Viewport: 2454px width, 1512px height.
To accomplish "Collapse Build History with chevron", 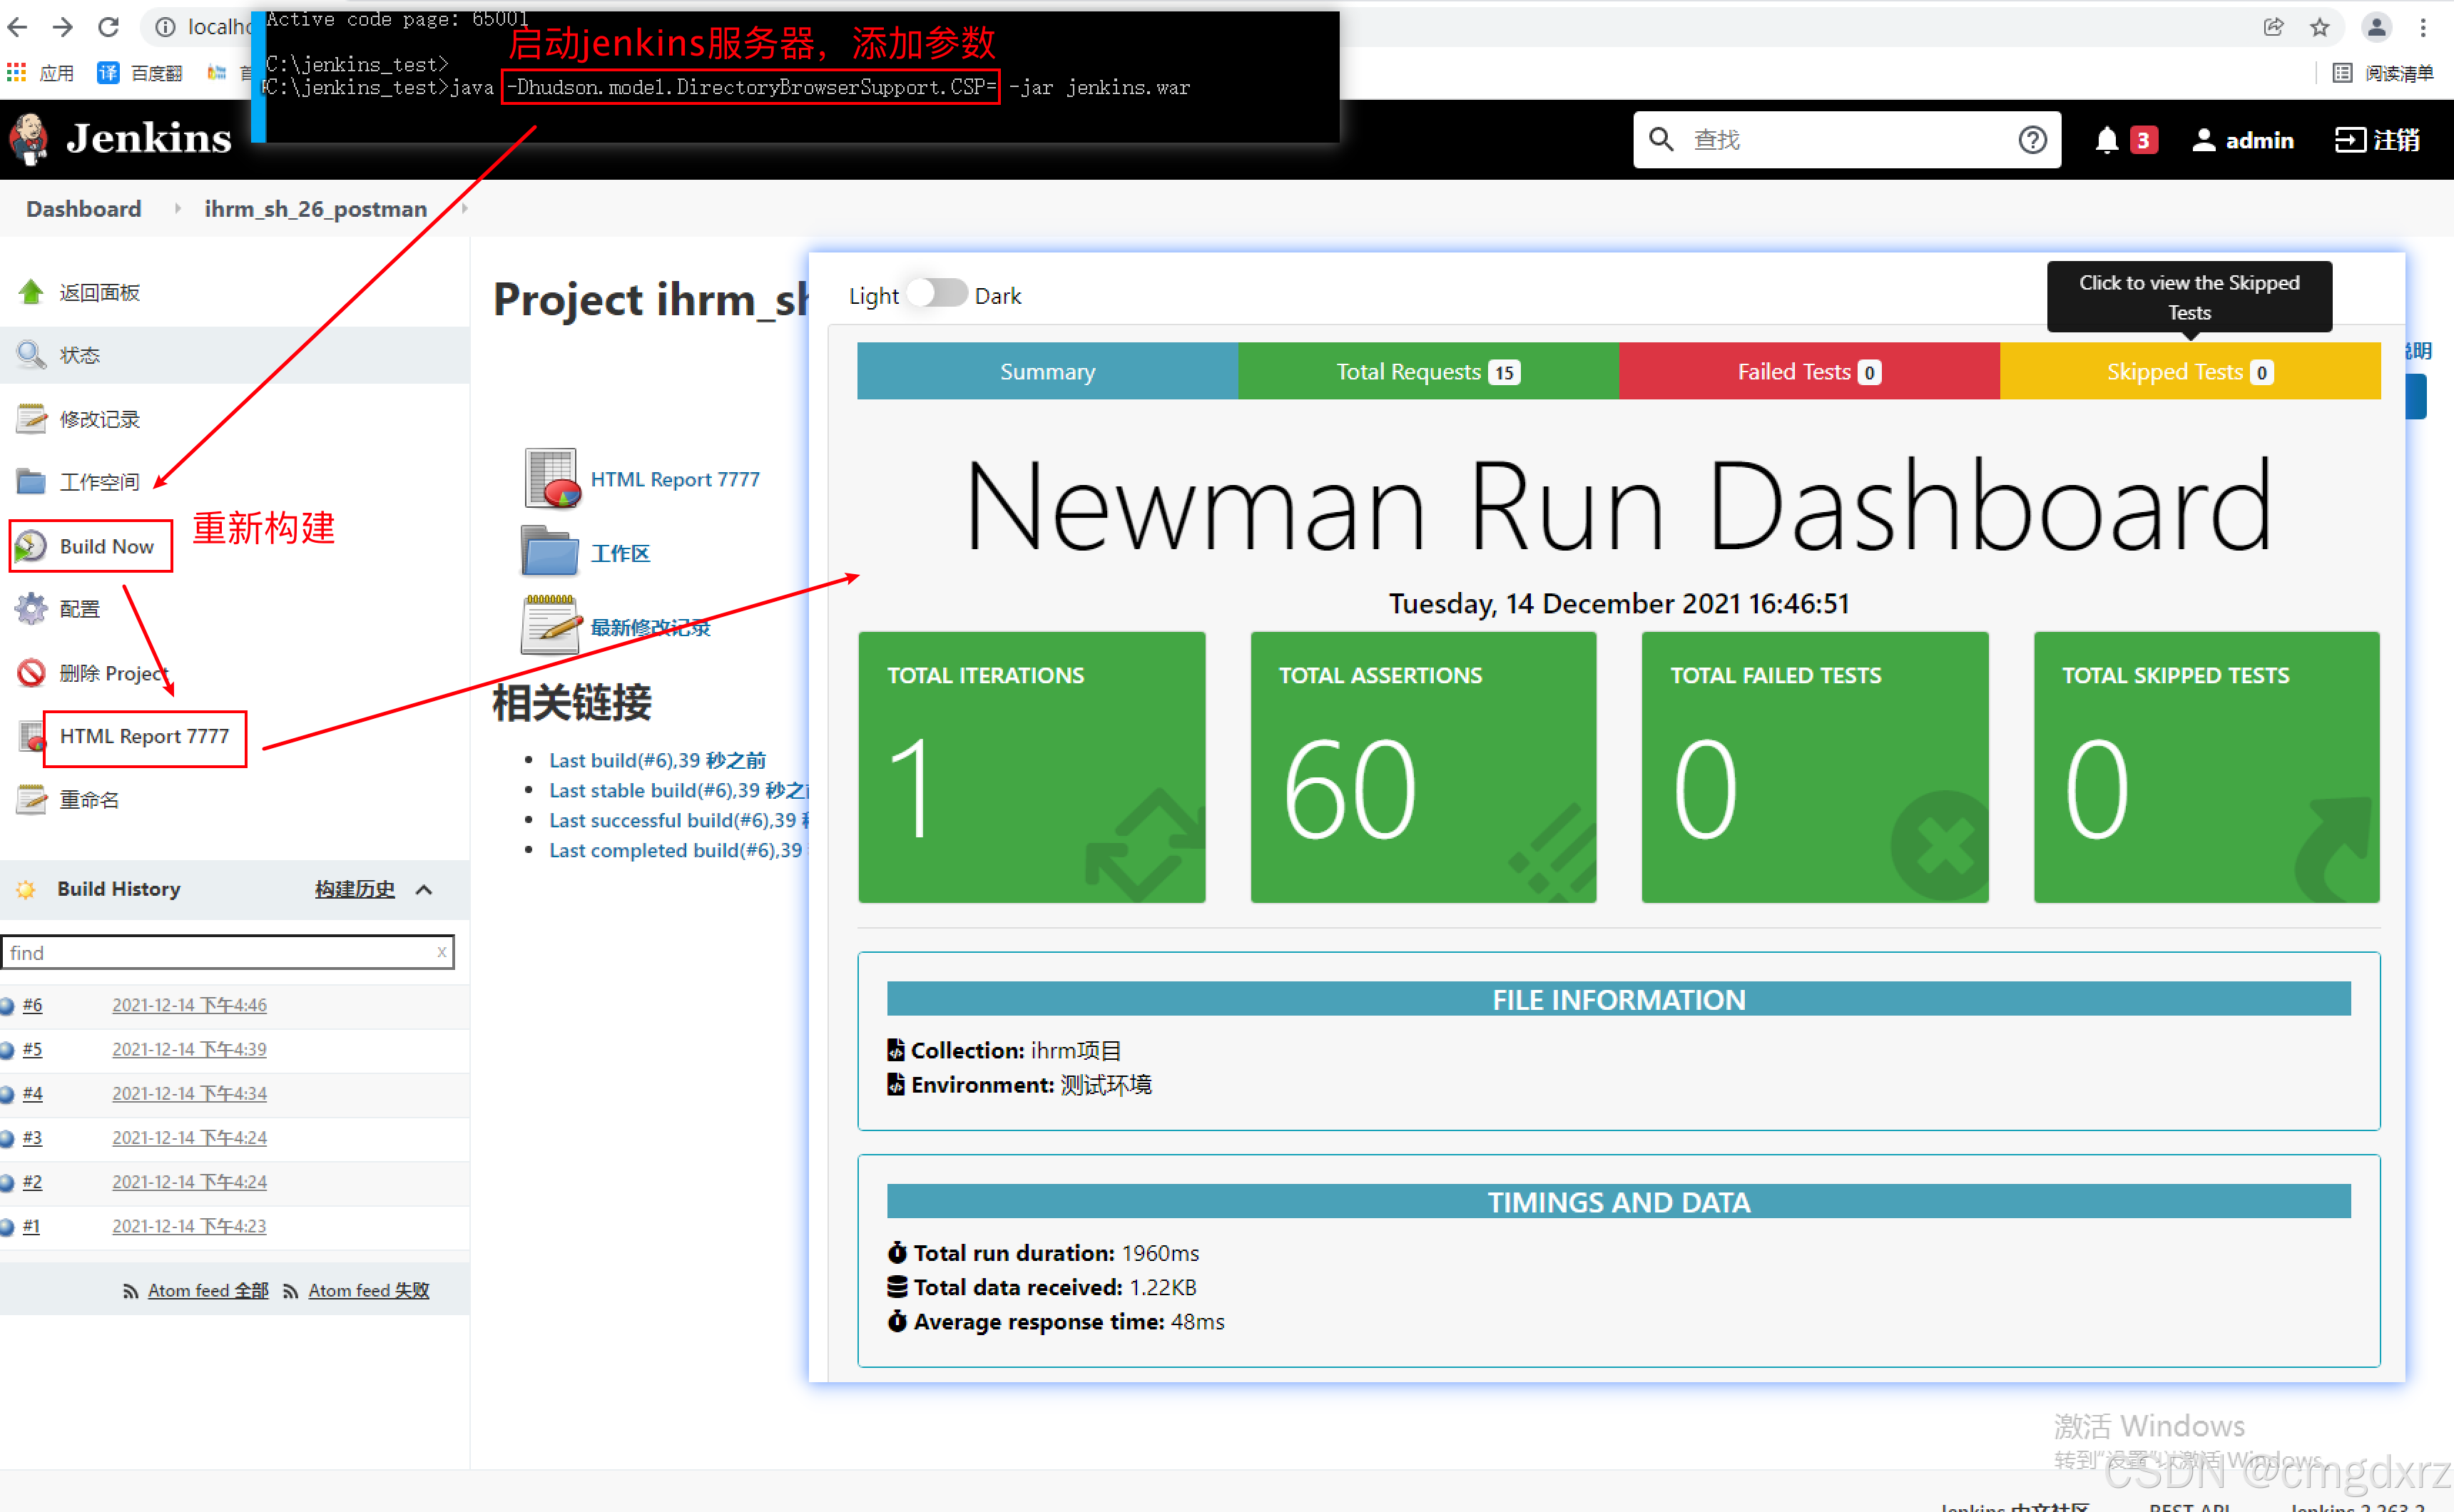I will (x=424, y=889).
